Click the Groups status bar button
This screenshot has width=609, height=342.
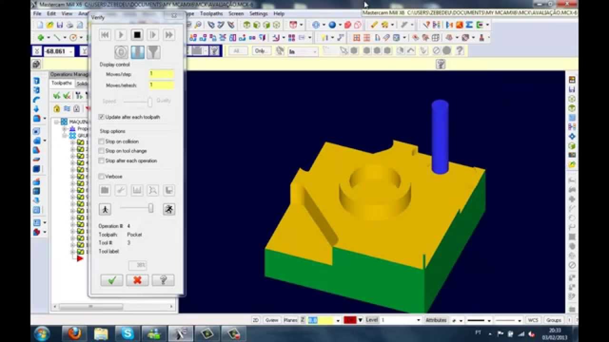[553, 320]
